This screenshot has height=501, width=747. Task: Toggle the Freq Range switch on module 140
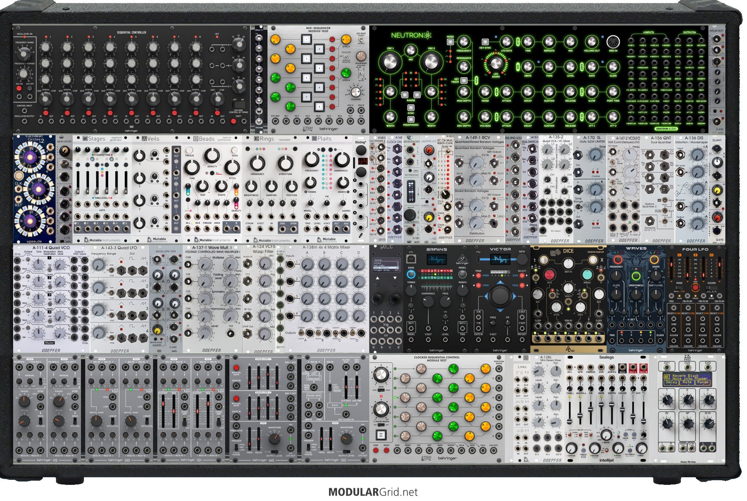(236, 447)
